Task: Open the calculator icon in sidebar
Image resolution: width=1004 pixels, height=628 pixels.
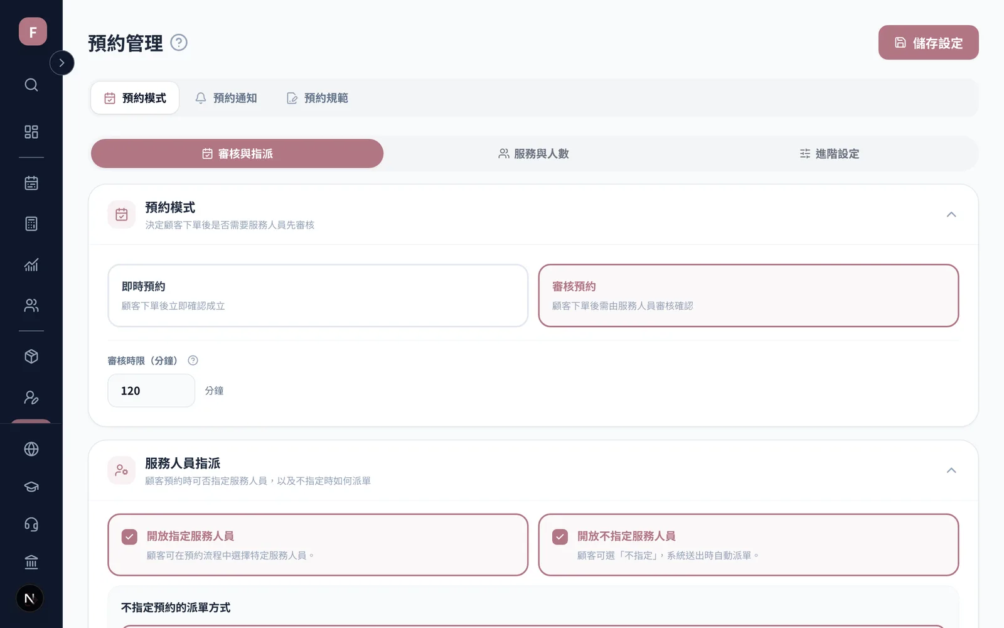Action: (x=31, y=224)
